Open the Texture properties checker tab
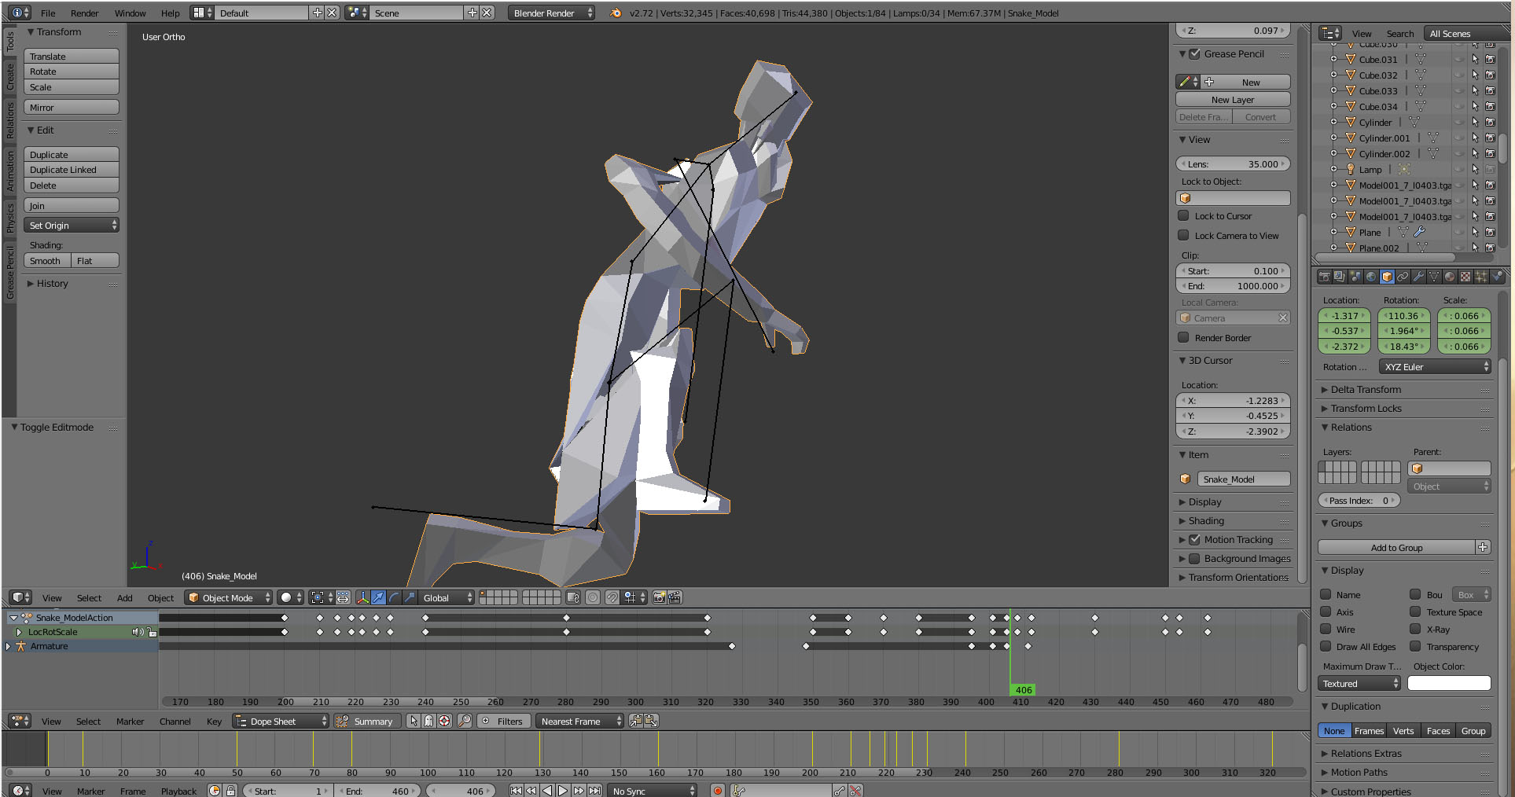The image size is (1515, 797). click(x=1465, y=277)
